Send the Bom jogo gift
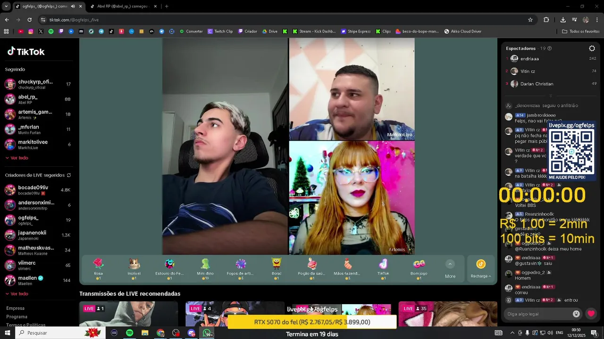Screen dimensions: 604x339 pyautogui.click(x=419, y=269)
